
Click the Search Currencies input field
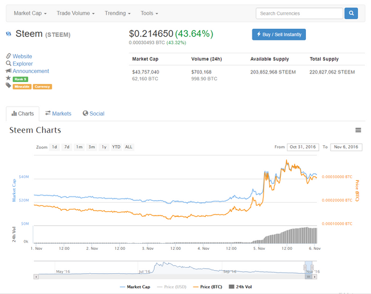[x=299, y=13]
